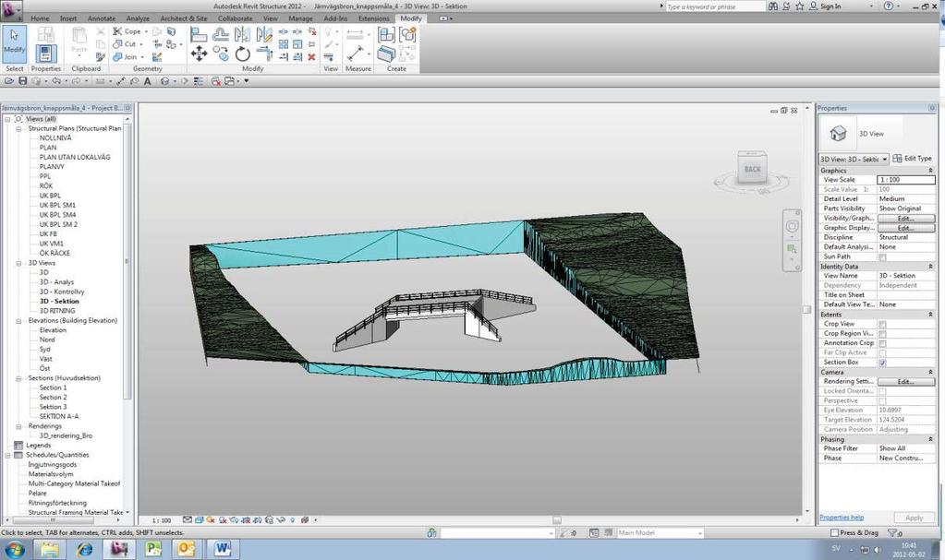Click the ViewCube BACK face
Screen dimensions: 945x560
tap(752, 169)
